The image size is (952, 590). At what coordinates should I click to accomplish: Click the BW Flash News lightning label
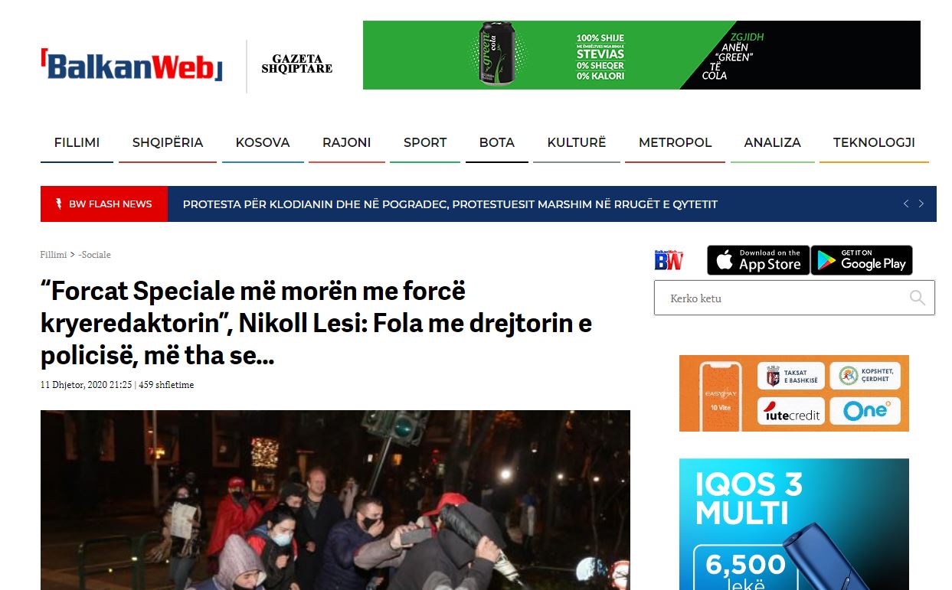click(x=104, y=204)
